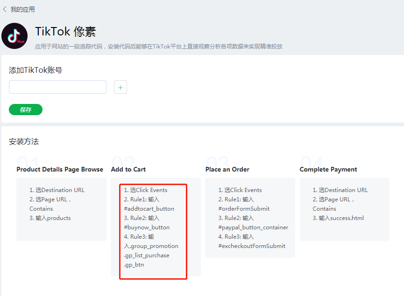404x296 pixels.
Task: Click the 添加TikTok账号 label
Action: (35, 70)
